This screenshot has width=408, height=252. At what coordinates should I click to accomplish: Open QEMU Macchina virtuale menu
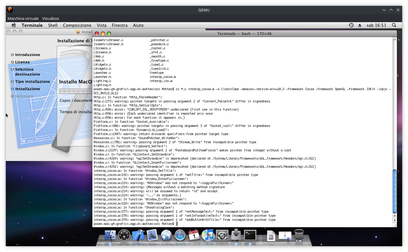(x=23, y=18)
